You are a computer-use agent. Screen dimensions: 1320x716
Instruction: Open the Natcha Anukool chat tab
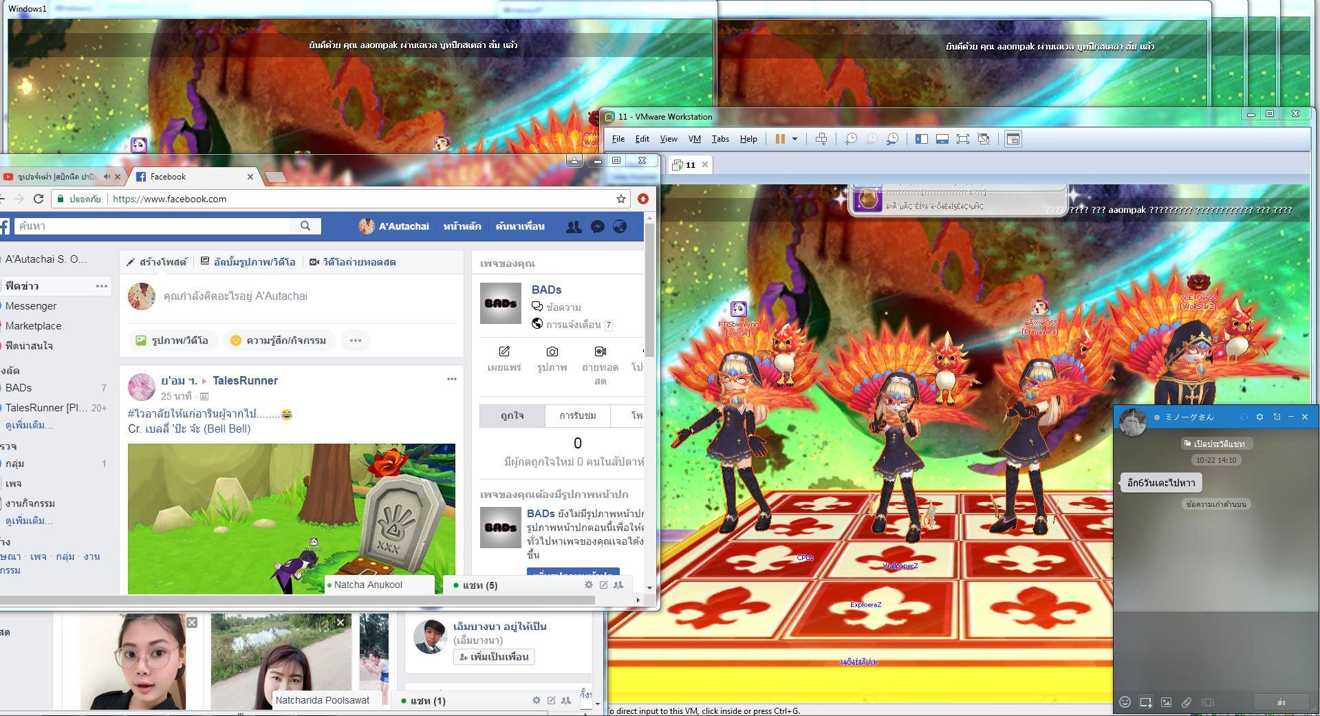coord(379,585)
